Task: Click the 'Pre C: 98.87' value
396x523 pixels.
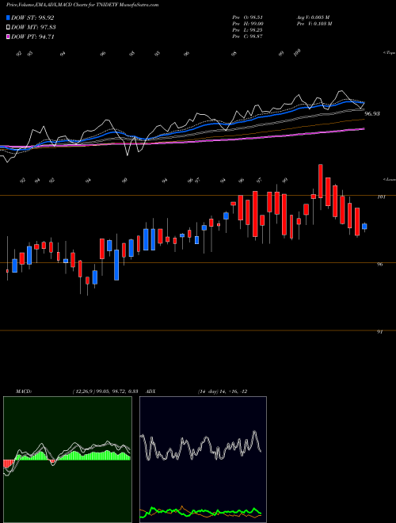Action: coord(249,36)
